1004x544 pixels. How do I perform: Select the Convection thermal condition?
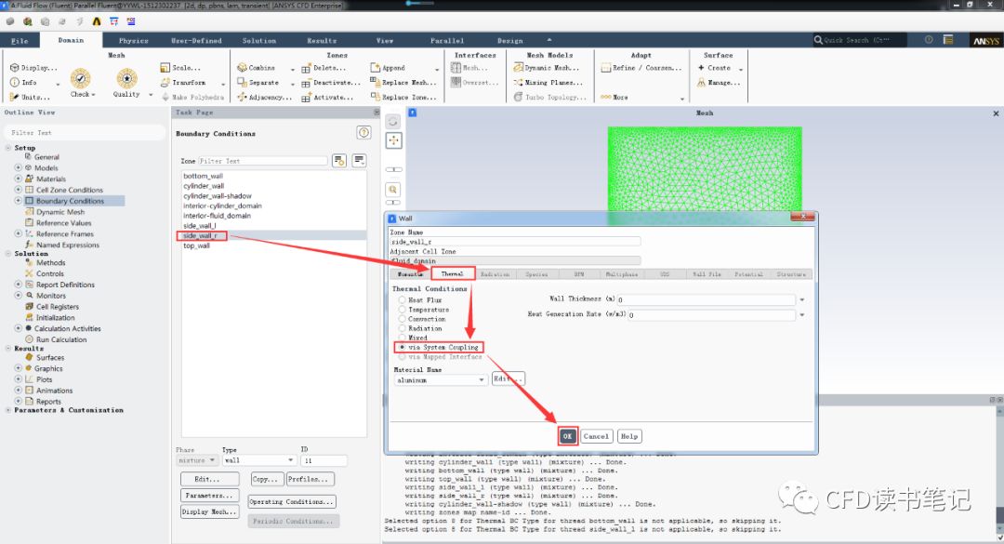click(403, 318)
